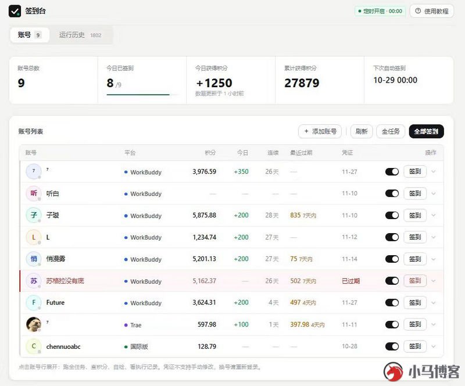Viewport: 465px width, 386px height.
Task: Click the 已过期 credential status text
Action: (351, 281)
